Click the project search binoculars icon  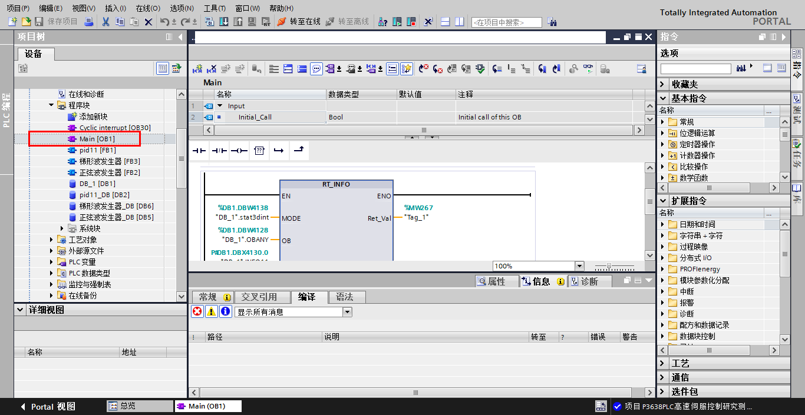tap(552, 22)
